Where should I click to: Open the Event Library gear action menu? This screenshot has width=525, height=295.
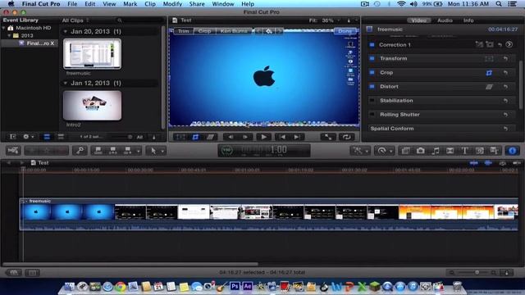tap(28, 137)
